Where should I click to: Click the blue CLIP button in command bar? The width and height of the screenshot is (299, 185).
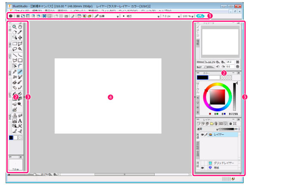pos(200,16)
